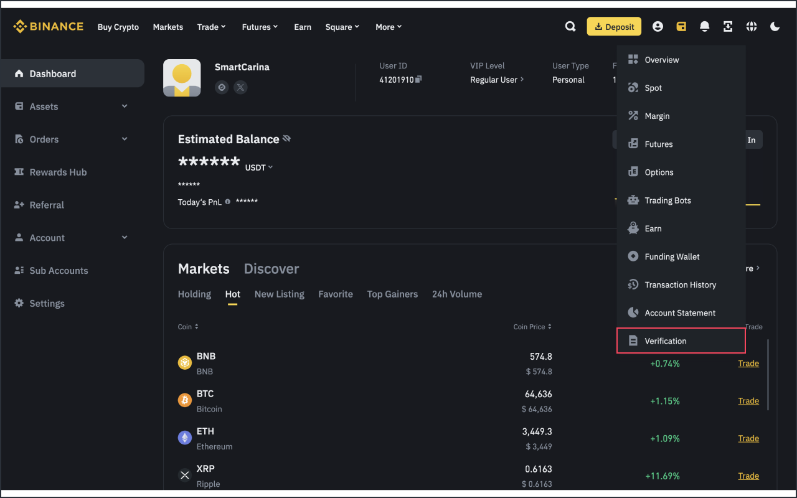Copy the User ID with copy icon

click(418, 80)
